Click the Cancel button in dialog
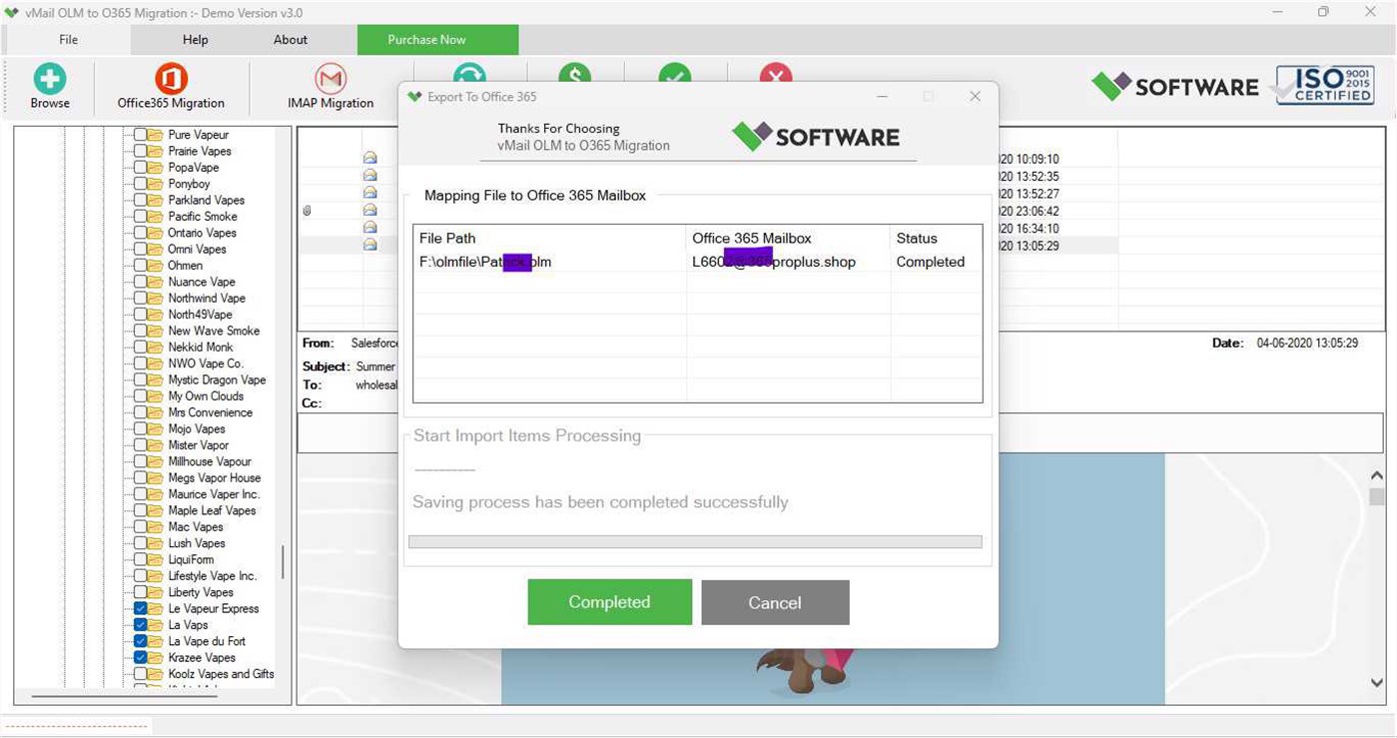The width and height of the screenshot is (1397, 738). [x=775, y=602]
